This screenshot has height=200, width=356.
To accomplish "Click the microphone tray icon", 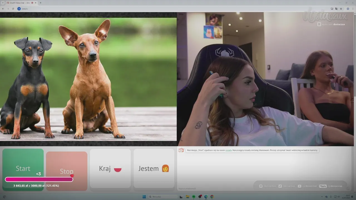I will pos(330,197).
